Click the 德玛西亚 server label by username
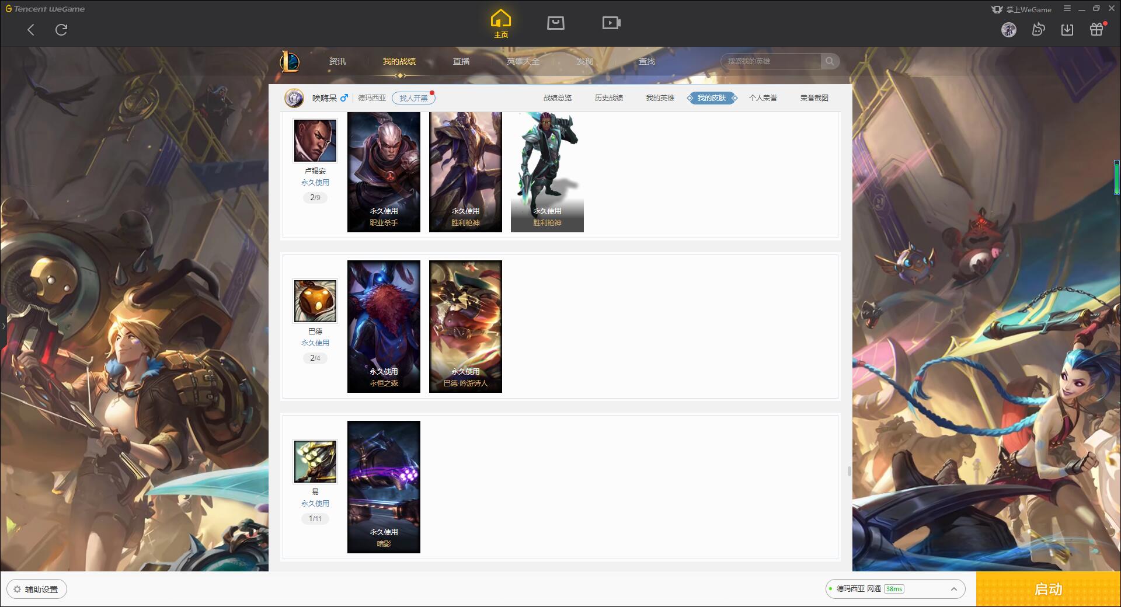 pos(372,98)
